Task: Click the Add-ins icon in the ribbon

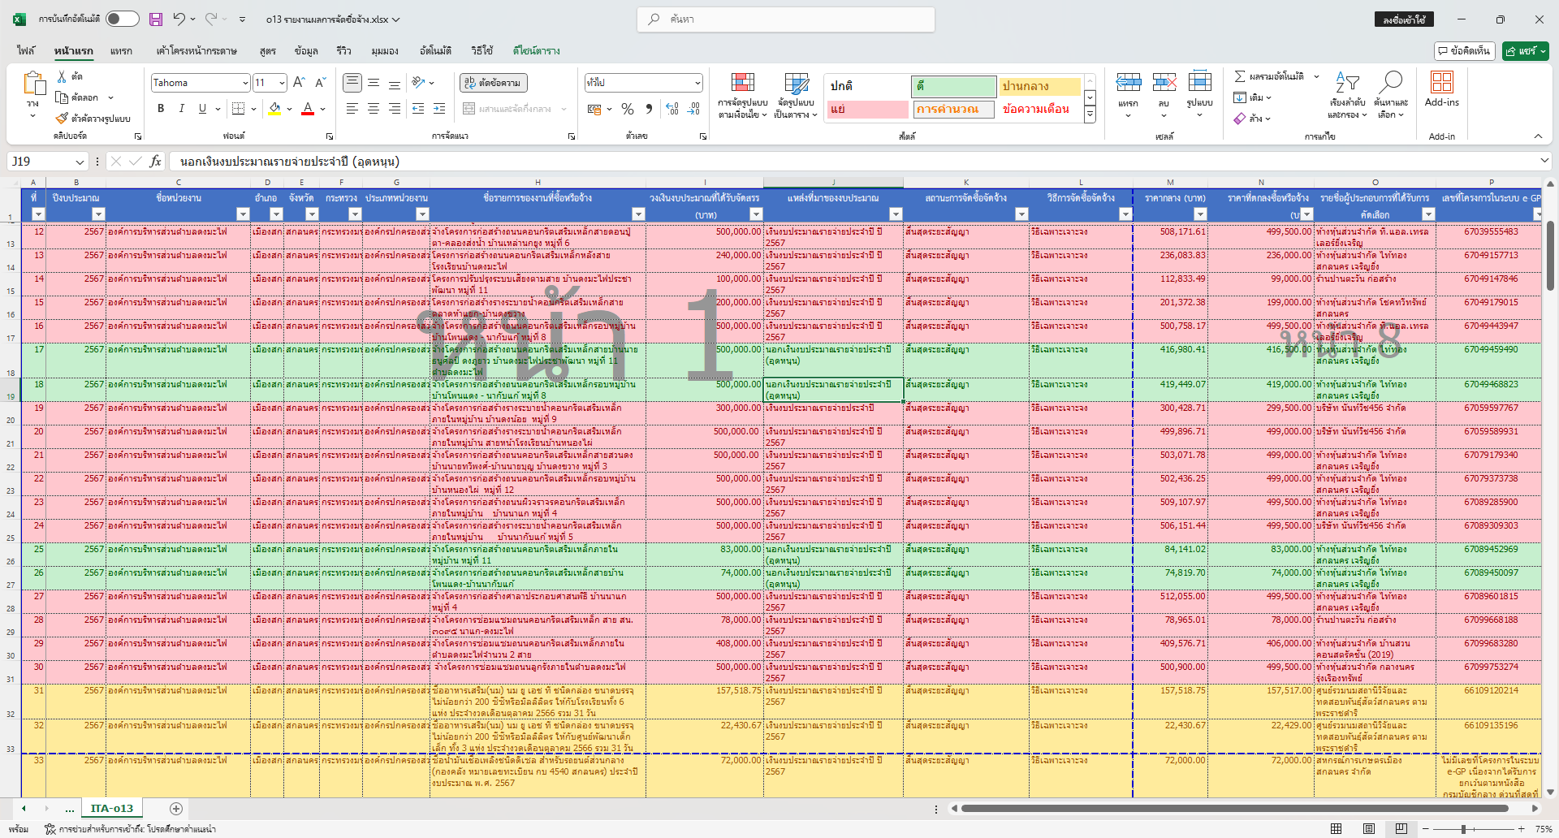Action: coord(1441,83)
